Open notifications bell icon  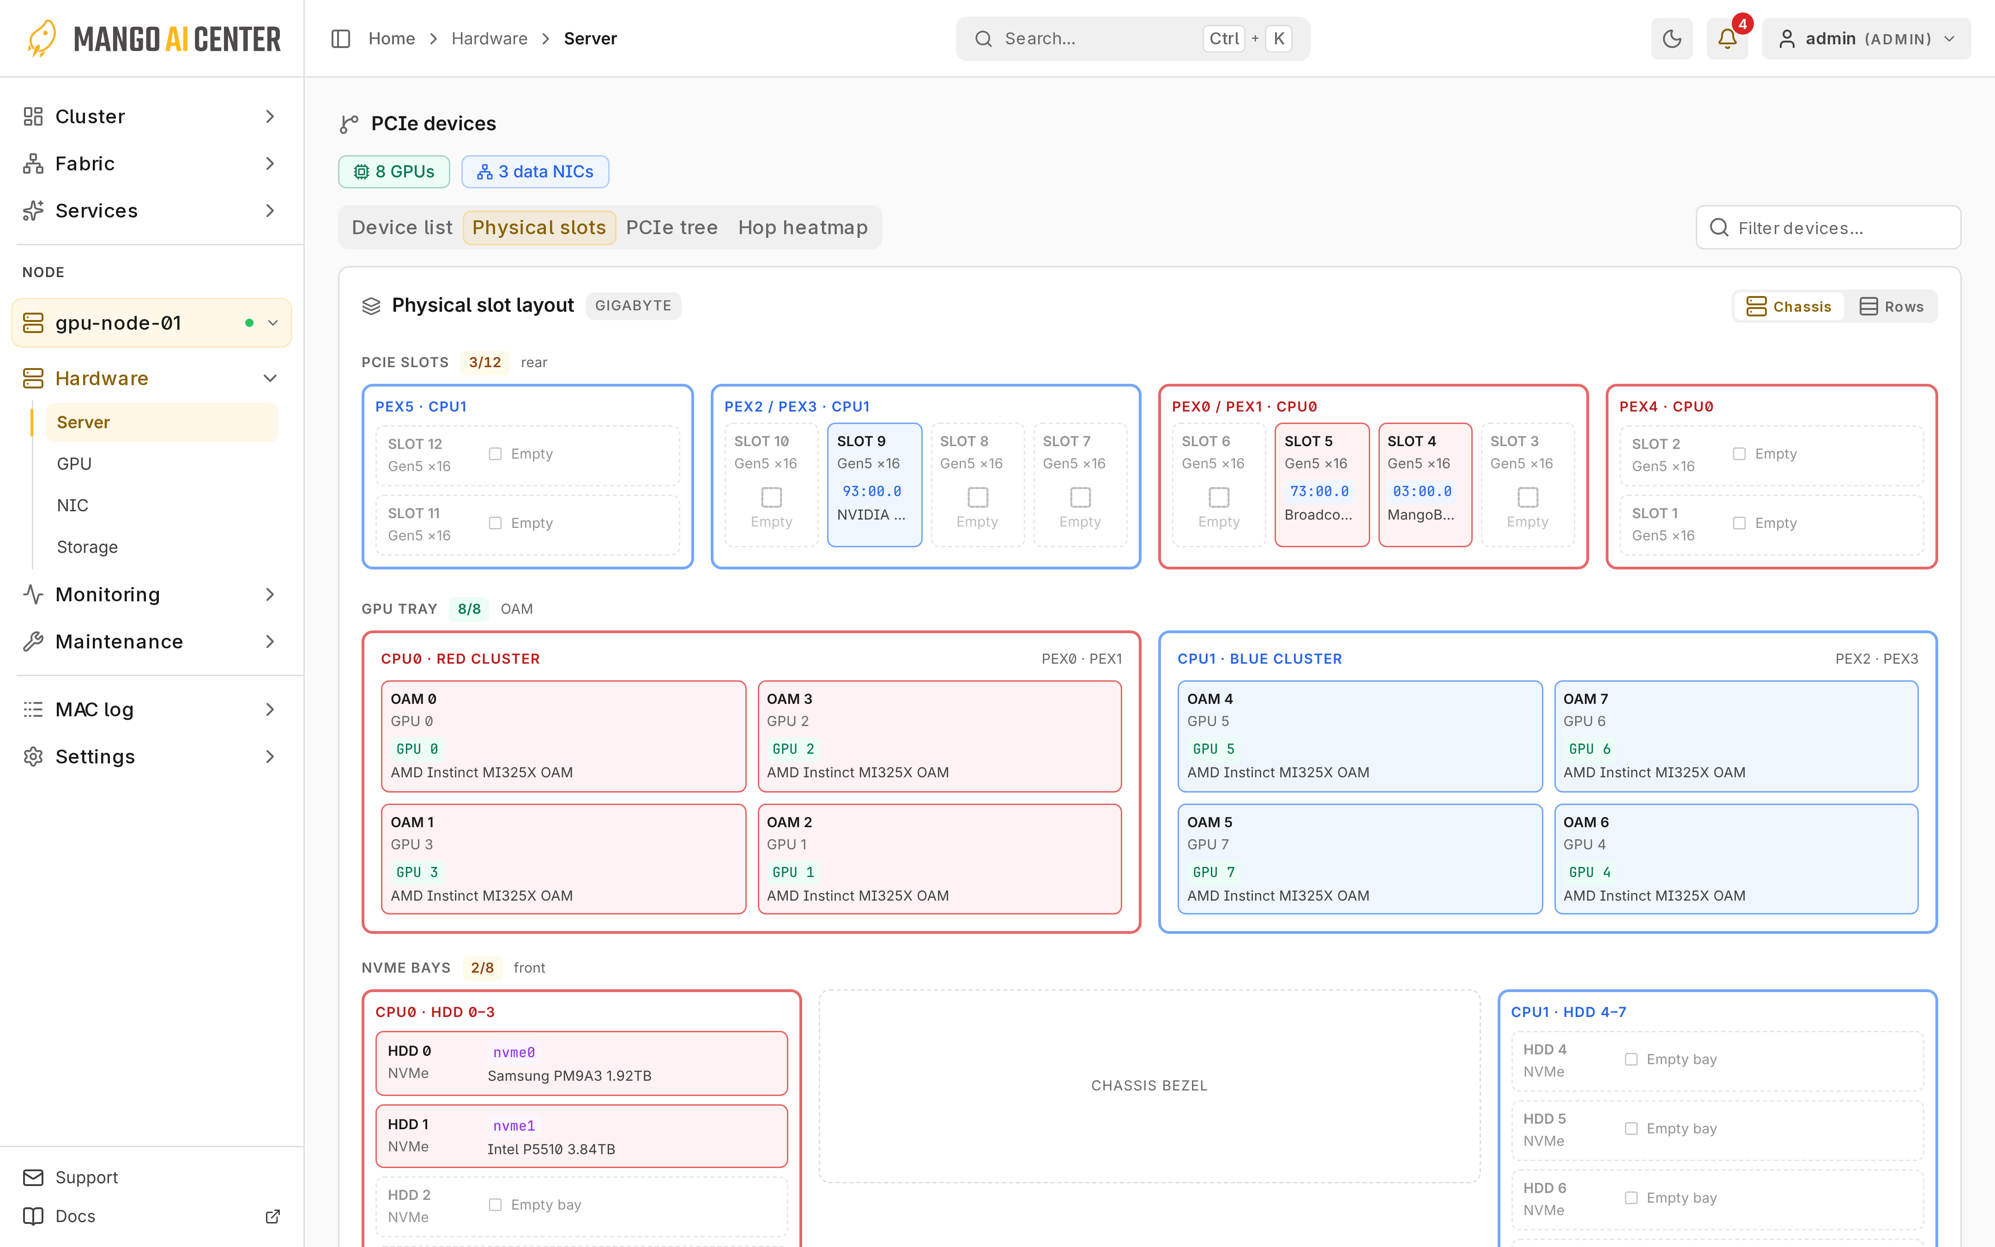[1727, 39]
